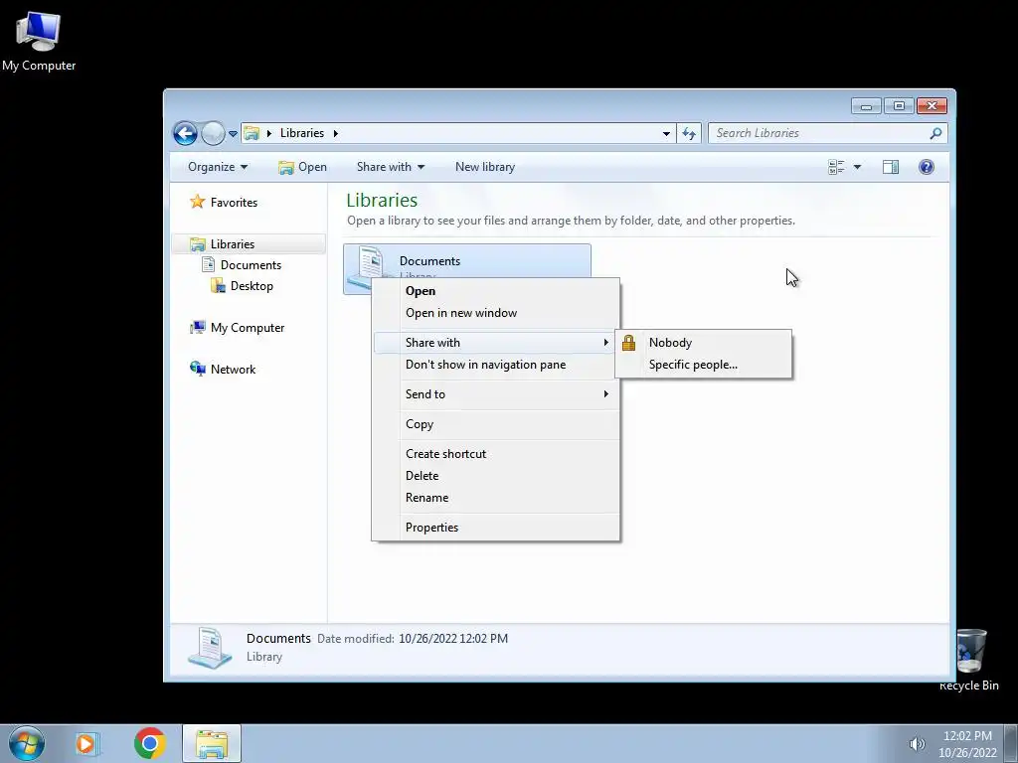This screenshot has height=763, width=1018.
Task: Select Libraries in the navigation pane
Action: click(232, 244)
